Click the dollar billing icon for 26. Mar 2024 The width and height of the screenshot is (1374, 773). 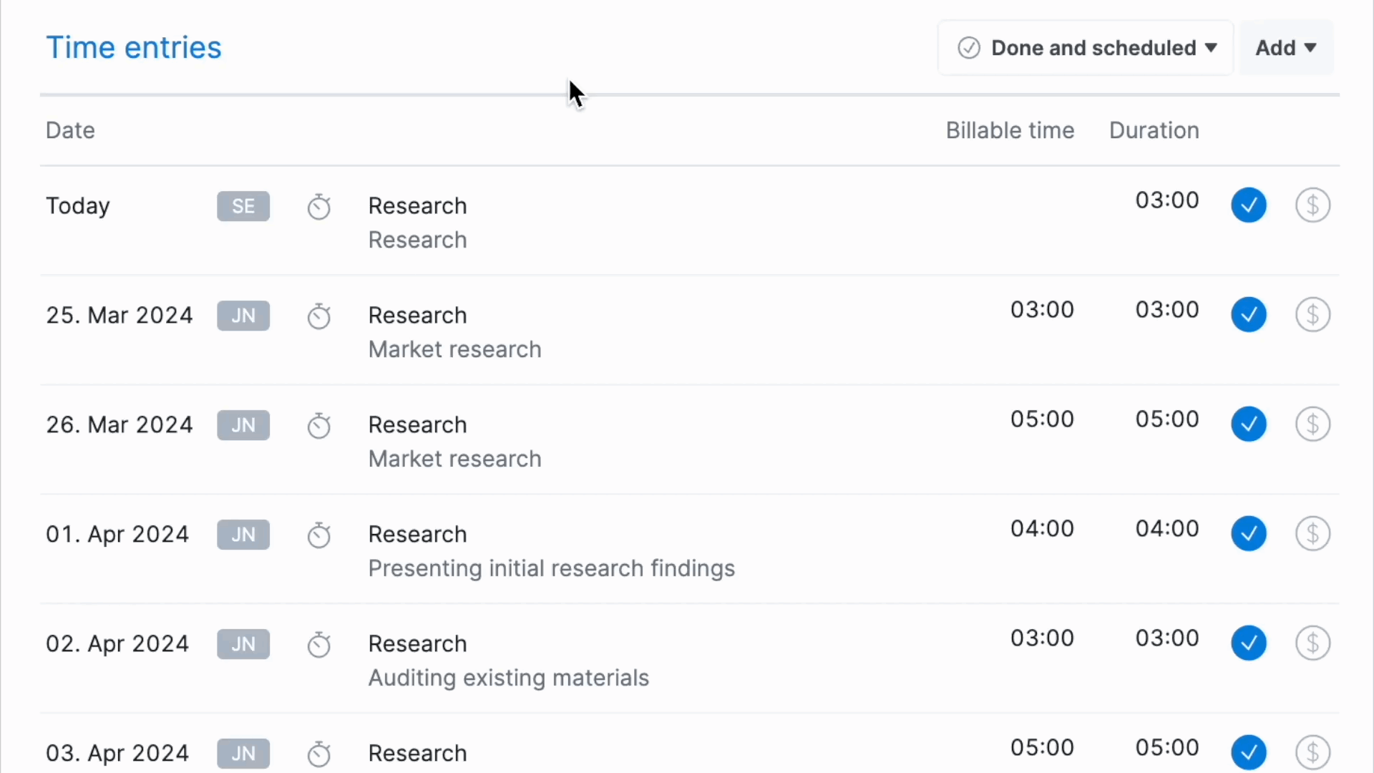1313,424
